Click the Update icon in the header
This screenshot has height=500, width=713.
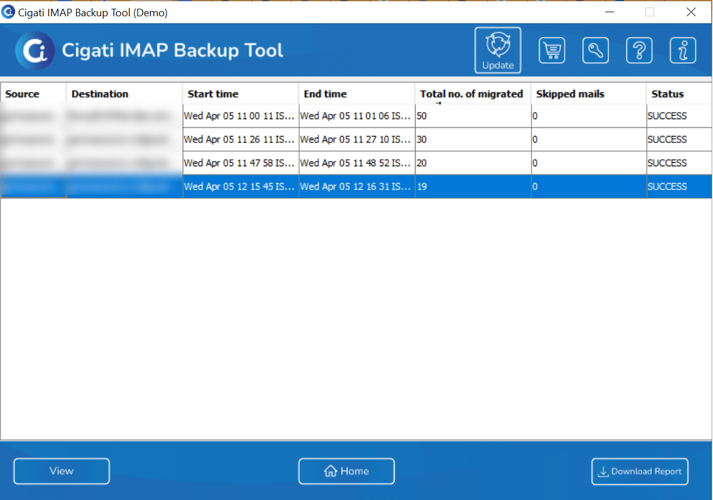click(x=498, y=50)
